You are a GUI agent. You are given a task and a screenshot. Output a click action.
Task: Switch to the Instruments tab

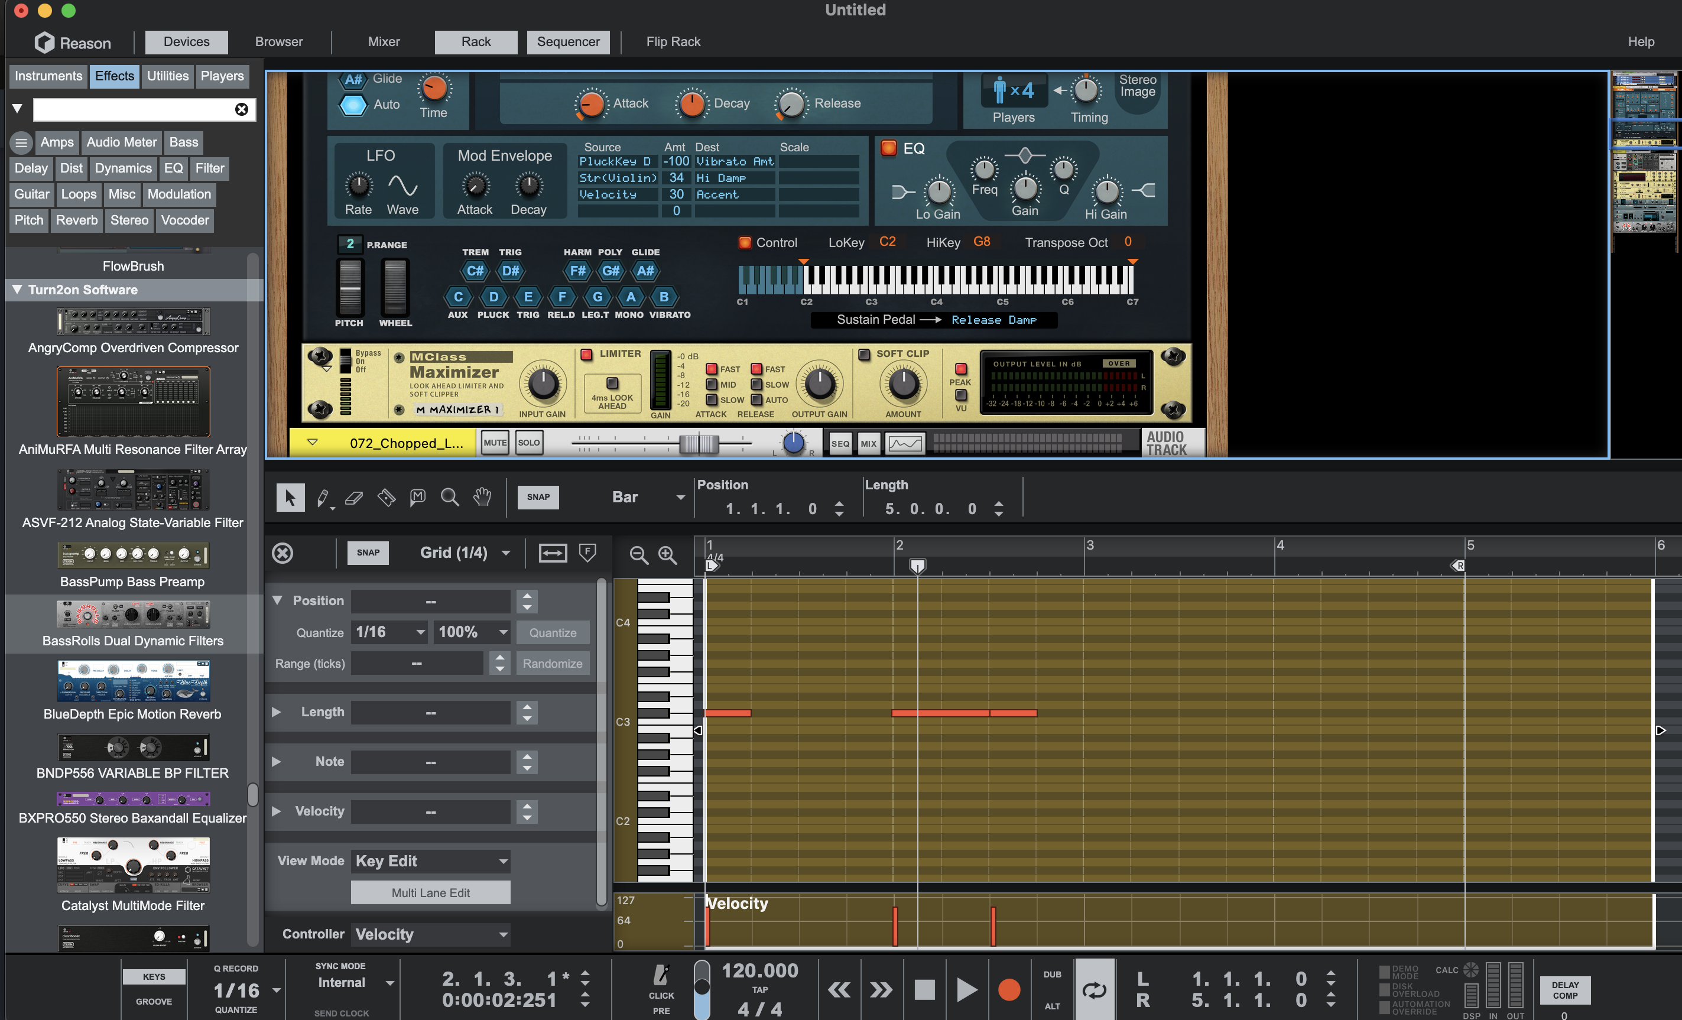point(48,76)
